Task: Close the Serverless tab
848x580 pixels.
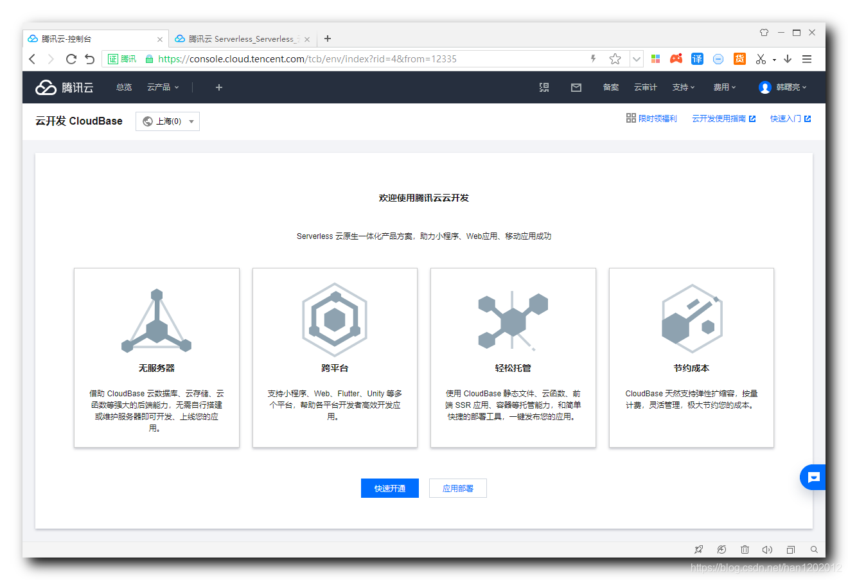Action: (307, 39)
